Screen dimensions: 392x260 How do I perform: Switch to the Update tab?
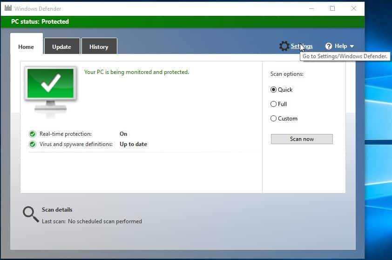point(61,47)
